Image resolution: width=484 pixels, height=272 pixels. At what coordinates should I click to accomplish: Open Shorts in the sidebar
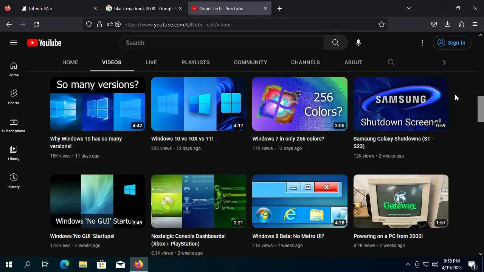pyautogui.click(x=14, y=97)
